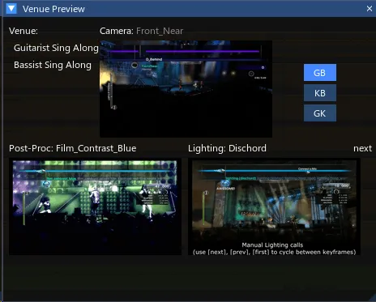Click the Front_Near camera preview thumbnail
This screenshot has height=302, width=376.
[x=186, y=89]
